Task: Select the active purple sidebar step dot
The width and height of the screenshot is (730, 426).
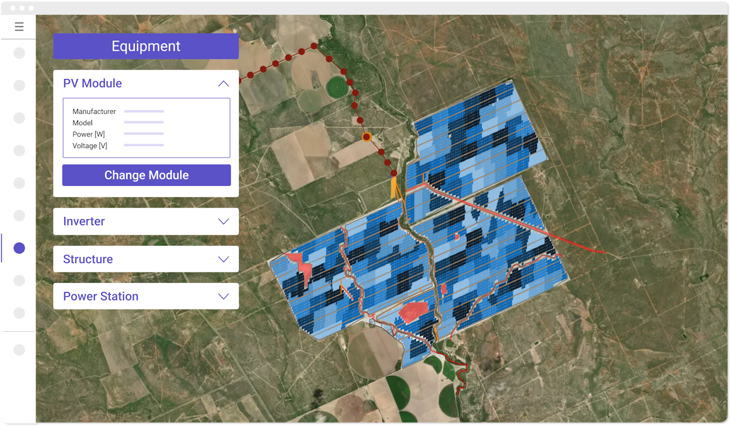Action: pos(19,248)
